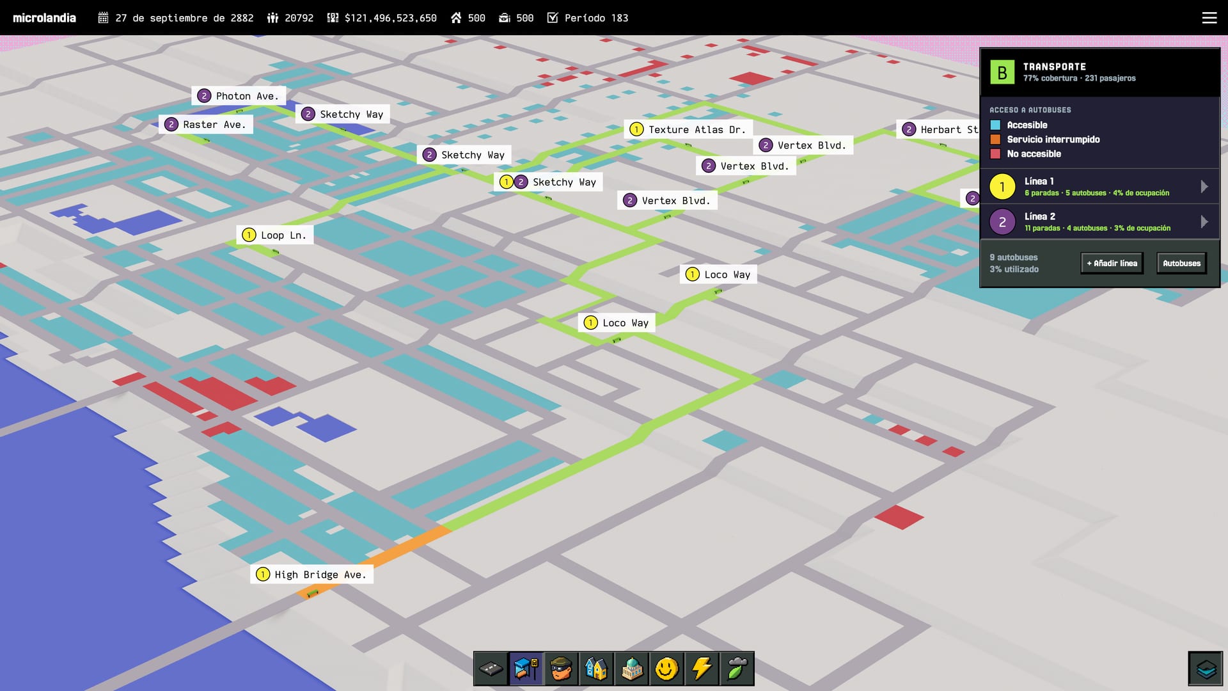Click the Accesible cyan legend swatch
1228x691 pixels.
995,125
